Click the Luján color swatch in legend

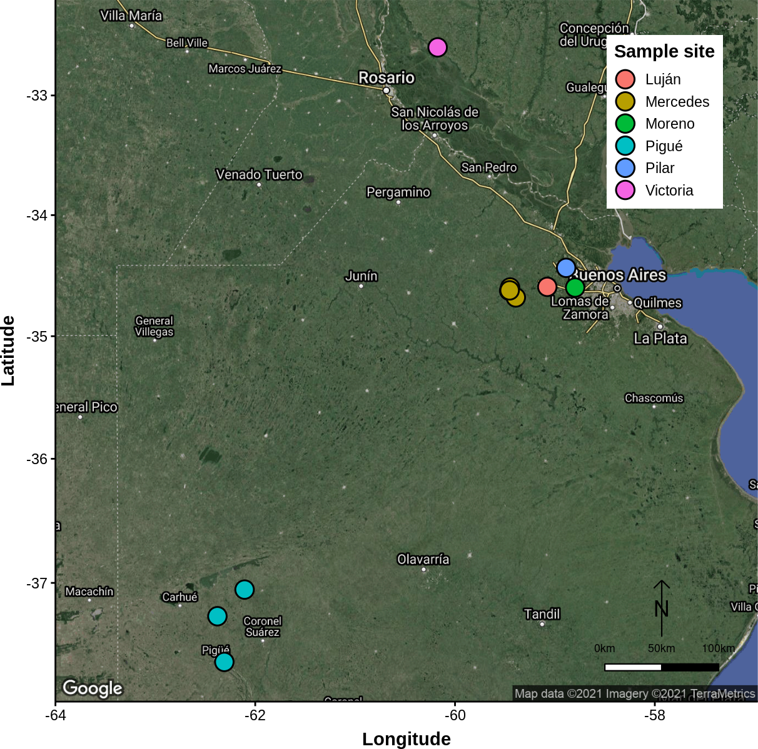click(625, 79)
